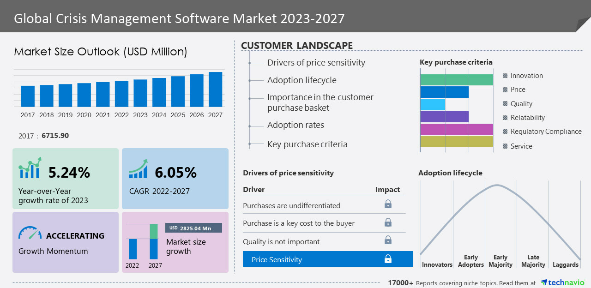This screenshot has width=591, height=288.
Task: Click the USD 2825.04 Mn badge
Action: (193, 228)
